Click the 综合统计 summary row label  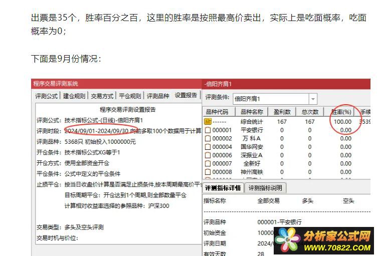252,122
